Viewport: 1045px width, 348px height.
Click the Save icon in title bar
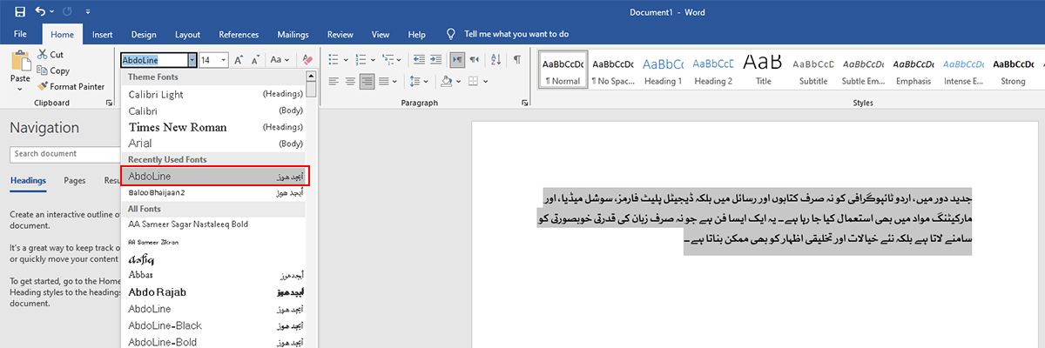pyautogui.click(x=20, y=12)
